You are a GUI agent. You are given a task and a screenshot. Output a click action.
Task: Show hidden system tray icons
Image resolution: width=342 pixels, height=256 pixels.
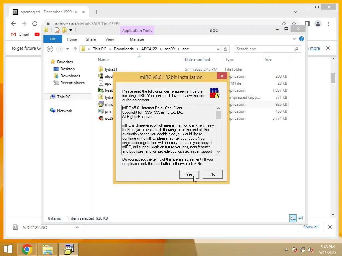tap(286, 250)
